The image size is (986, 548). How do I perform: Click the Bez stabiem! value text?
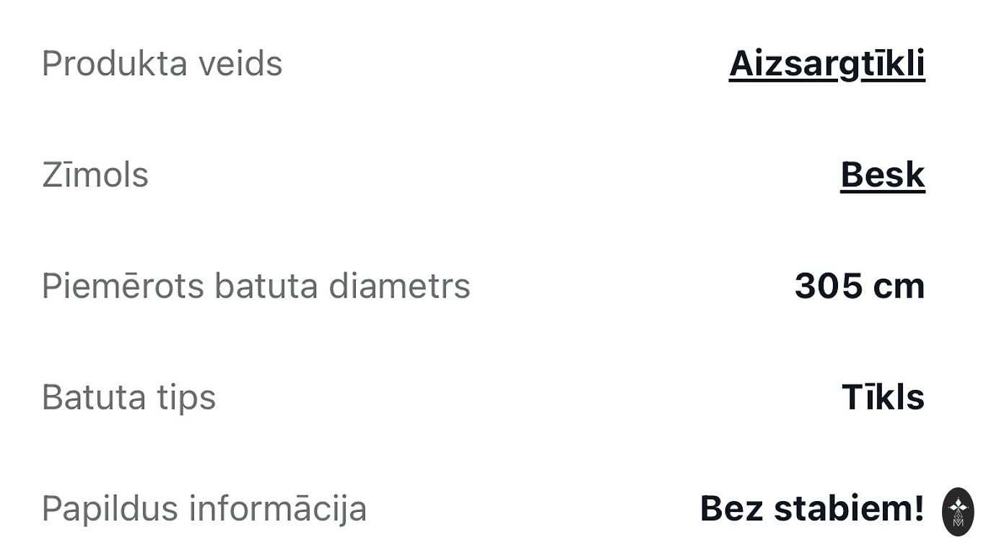(812, 508)
